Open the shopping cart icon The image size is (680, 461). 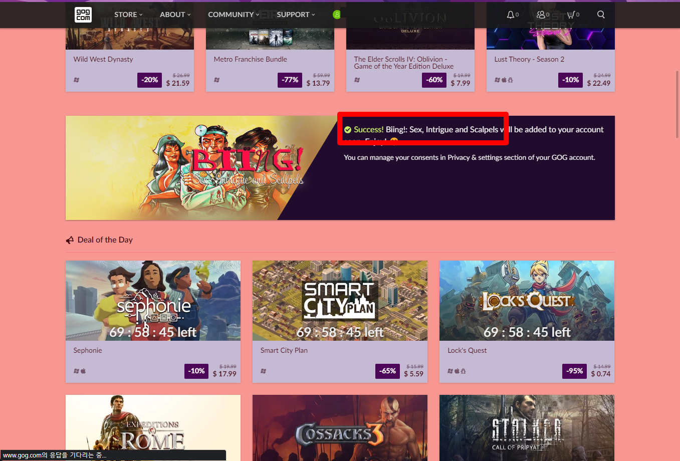tap(571, 15)
